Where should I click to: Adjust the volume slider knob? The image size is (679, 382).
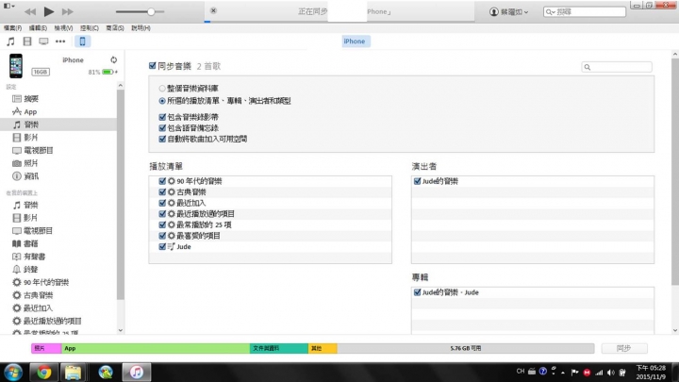coord(151,11)
